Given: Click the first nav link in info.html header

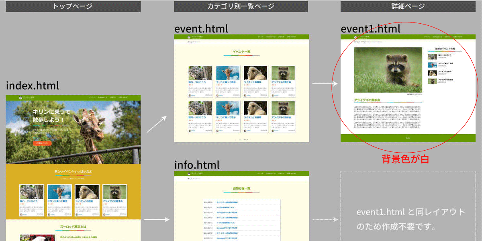Looking at the screenshot, I should [260, 174].
